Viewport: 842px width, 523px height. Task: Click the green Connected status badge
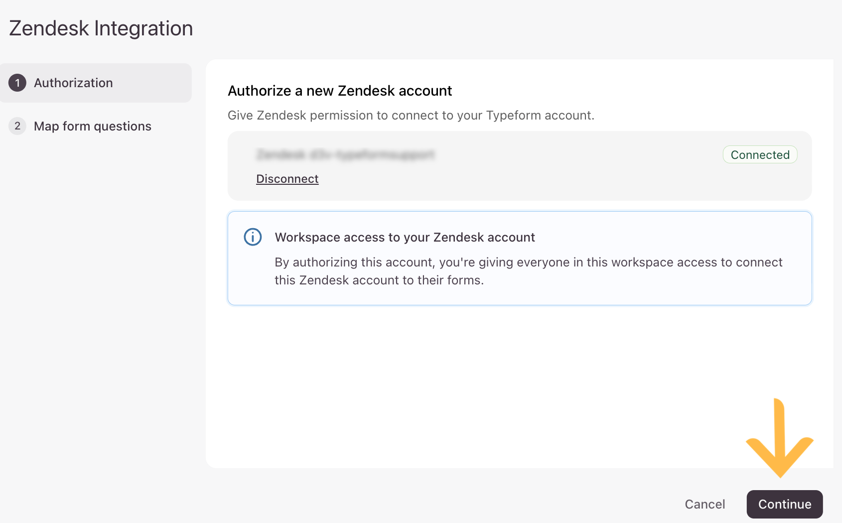click(760, 155)
